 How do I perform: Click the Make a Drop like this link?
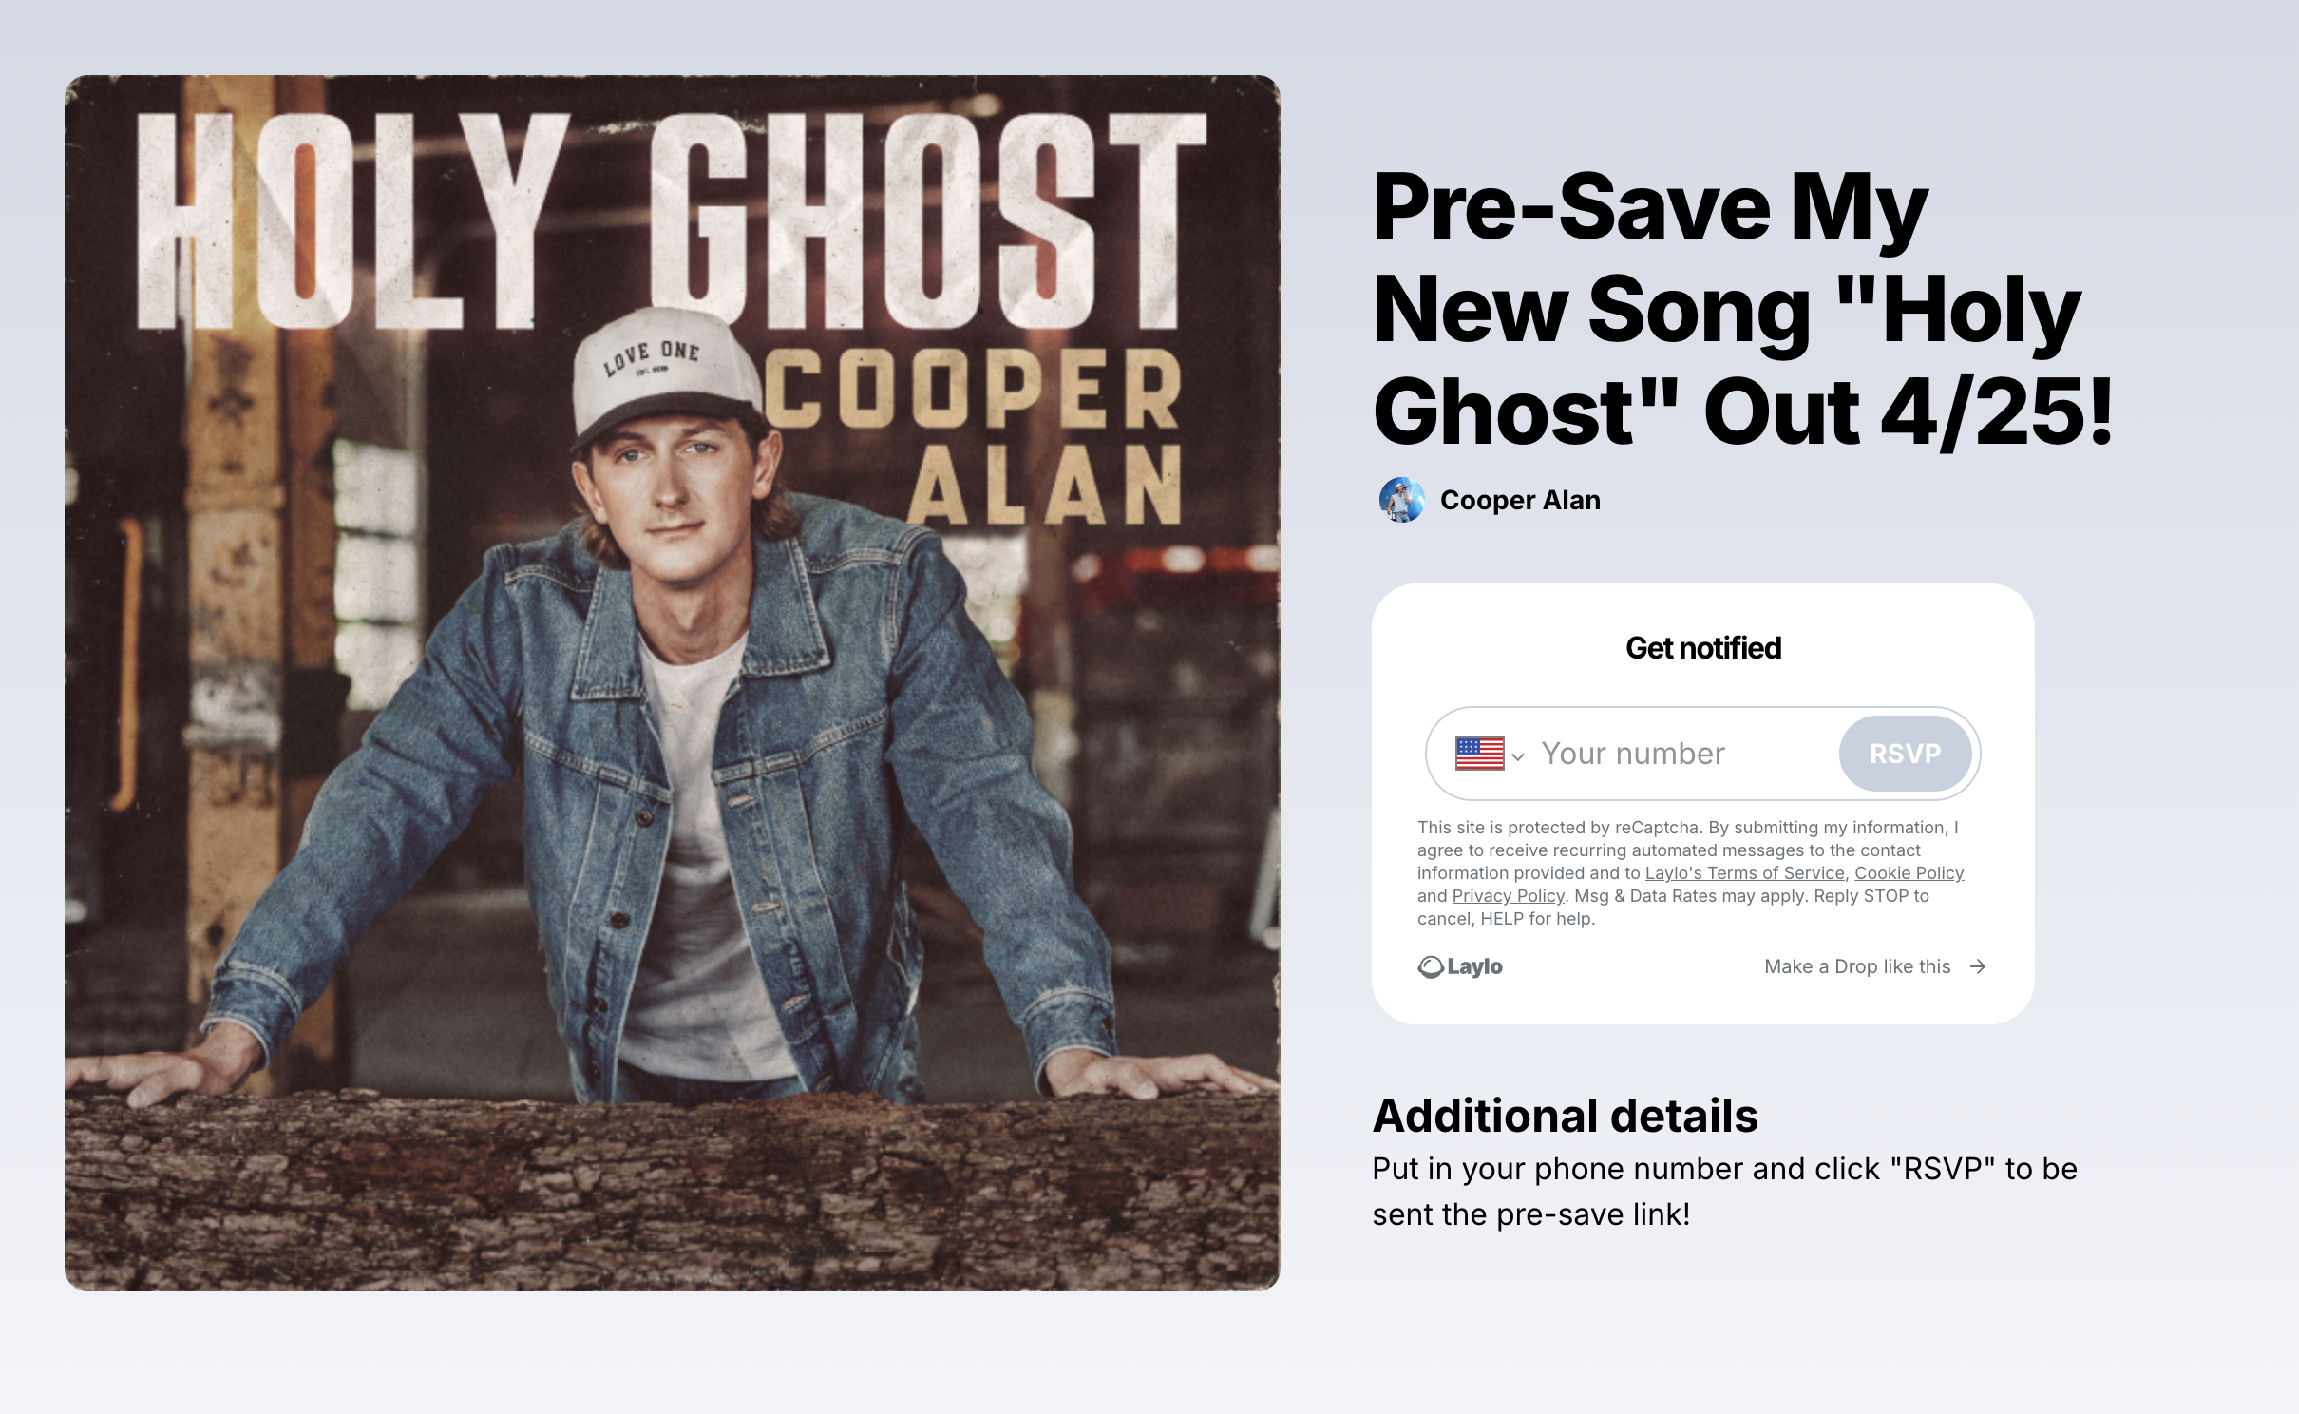coord(1857,966)
